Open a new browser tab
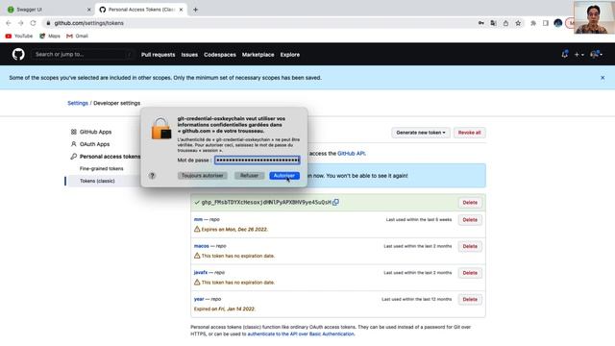This screenshot has height=346, width=615. (x=195, y=10)
